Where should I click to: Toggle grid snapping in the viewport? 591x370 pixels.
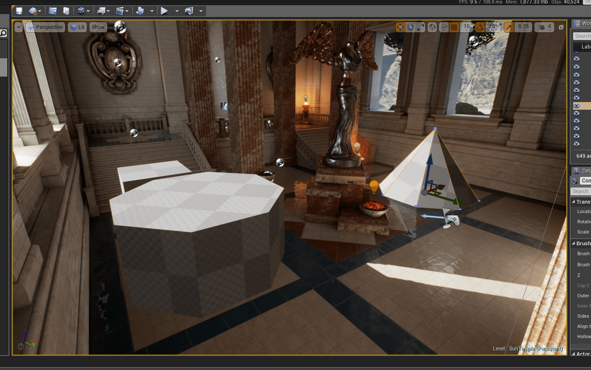pos(454,27)
